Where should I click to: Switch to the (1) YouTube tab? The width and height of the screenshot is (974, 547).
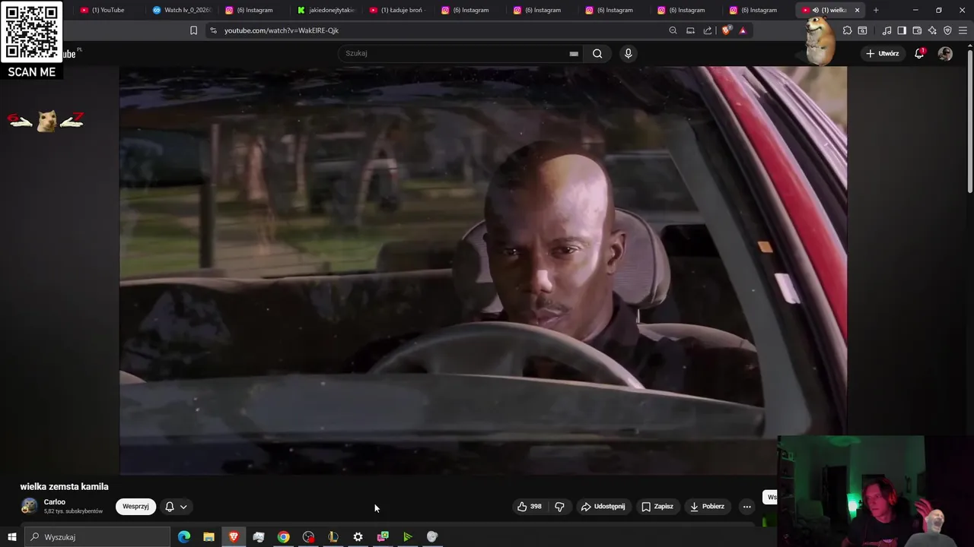pyautogui.click(x=107, y=10)
